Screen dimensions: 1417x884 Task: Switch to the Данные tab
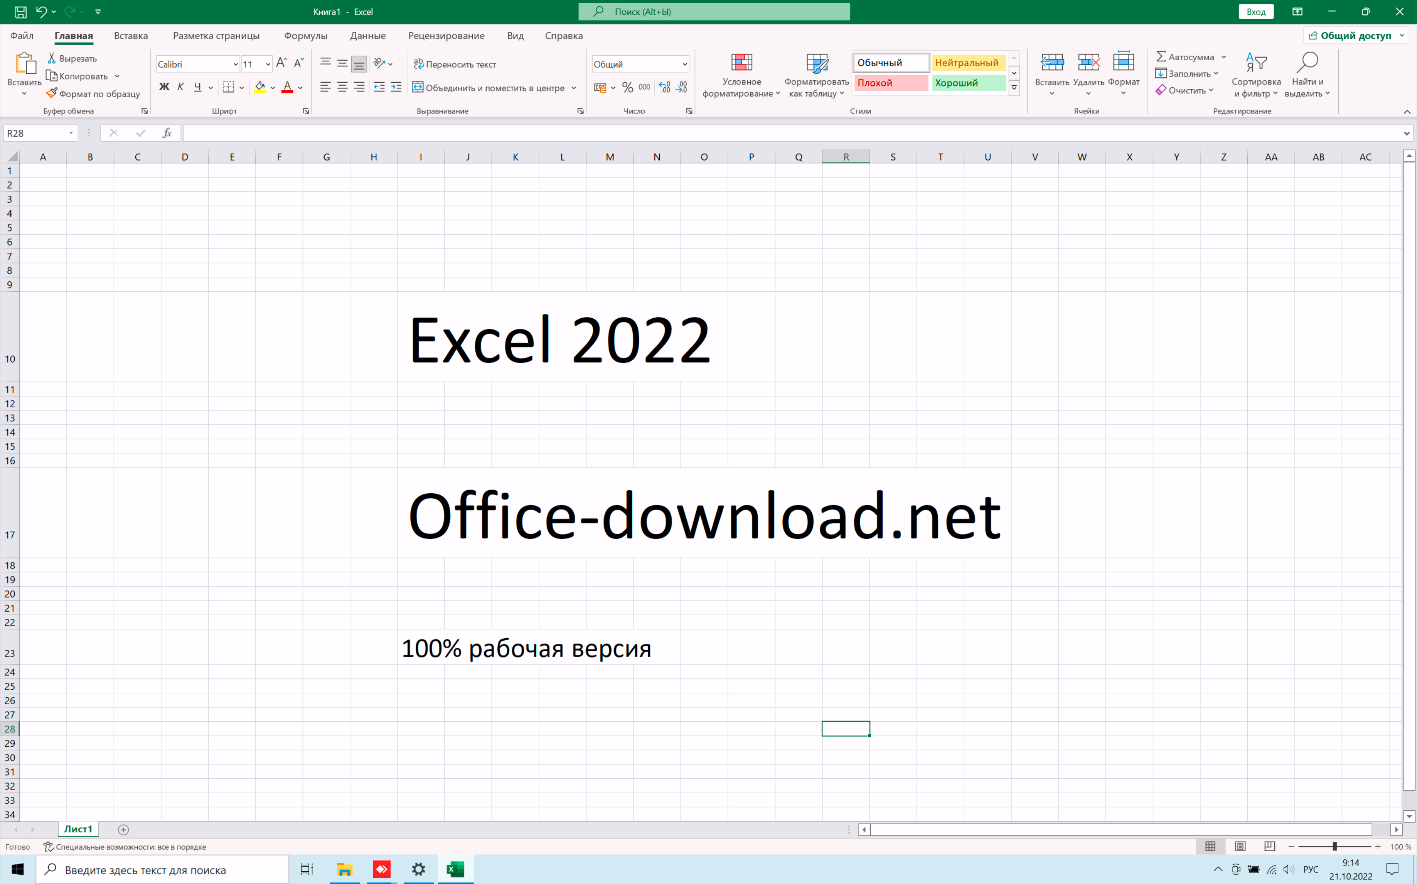click(367, 36)
